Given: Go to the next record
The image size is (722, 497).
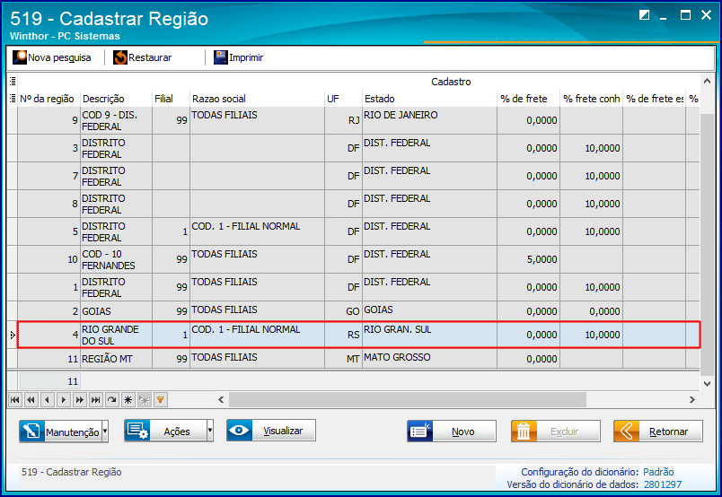Looking at the screenshot, I should (64, 399).
